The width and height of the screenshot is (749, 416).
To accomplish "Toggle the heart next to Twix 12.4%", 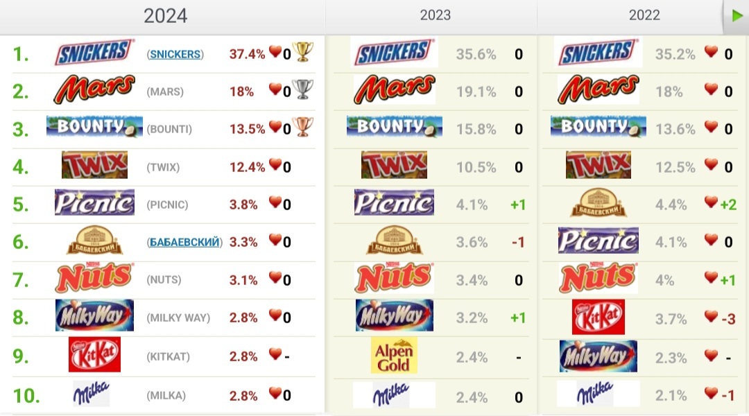I will click(x=275, y=165).
